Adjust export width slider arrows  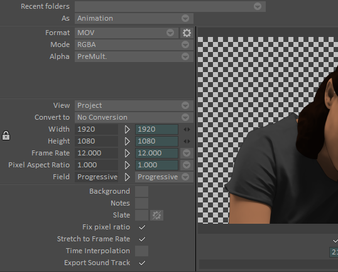point(187,130)
